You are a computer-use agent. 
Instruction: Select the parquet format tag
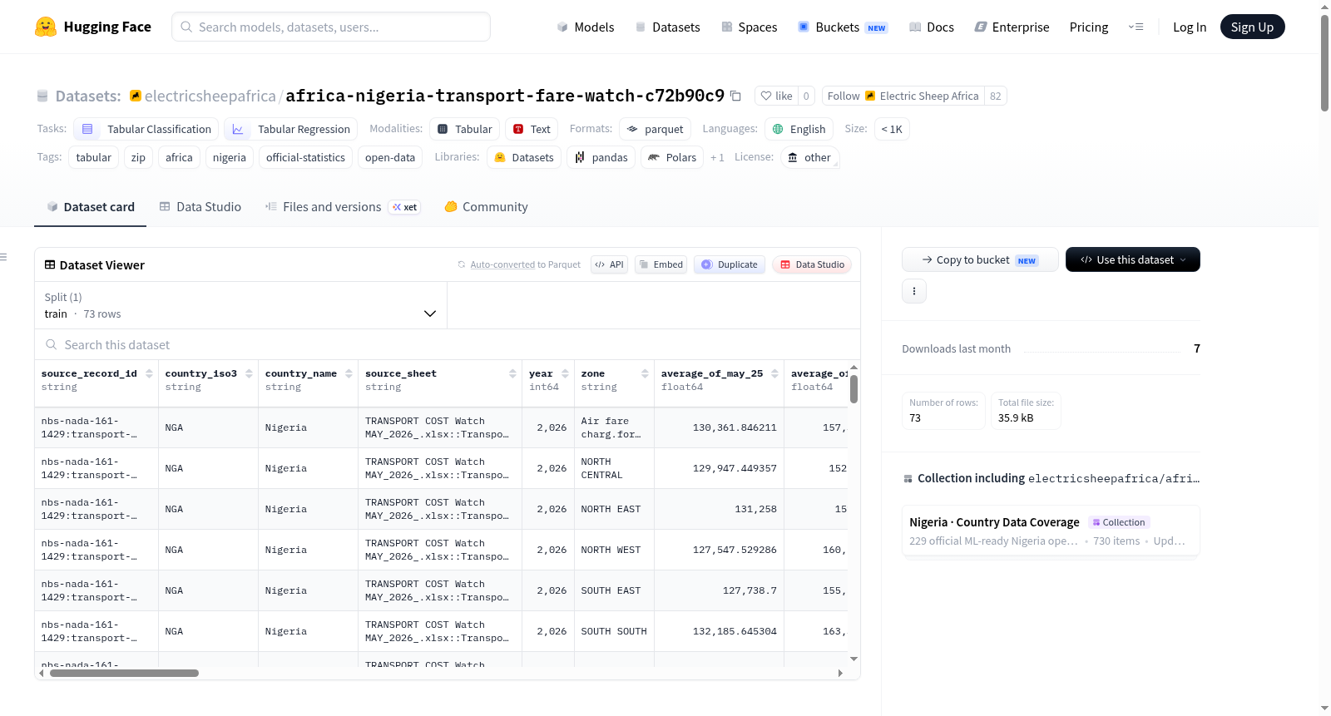click(x=655, y=129)
